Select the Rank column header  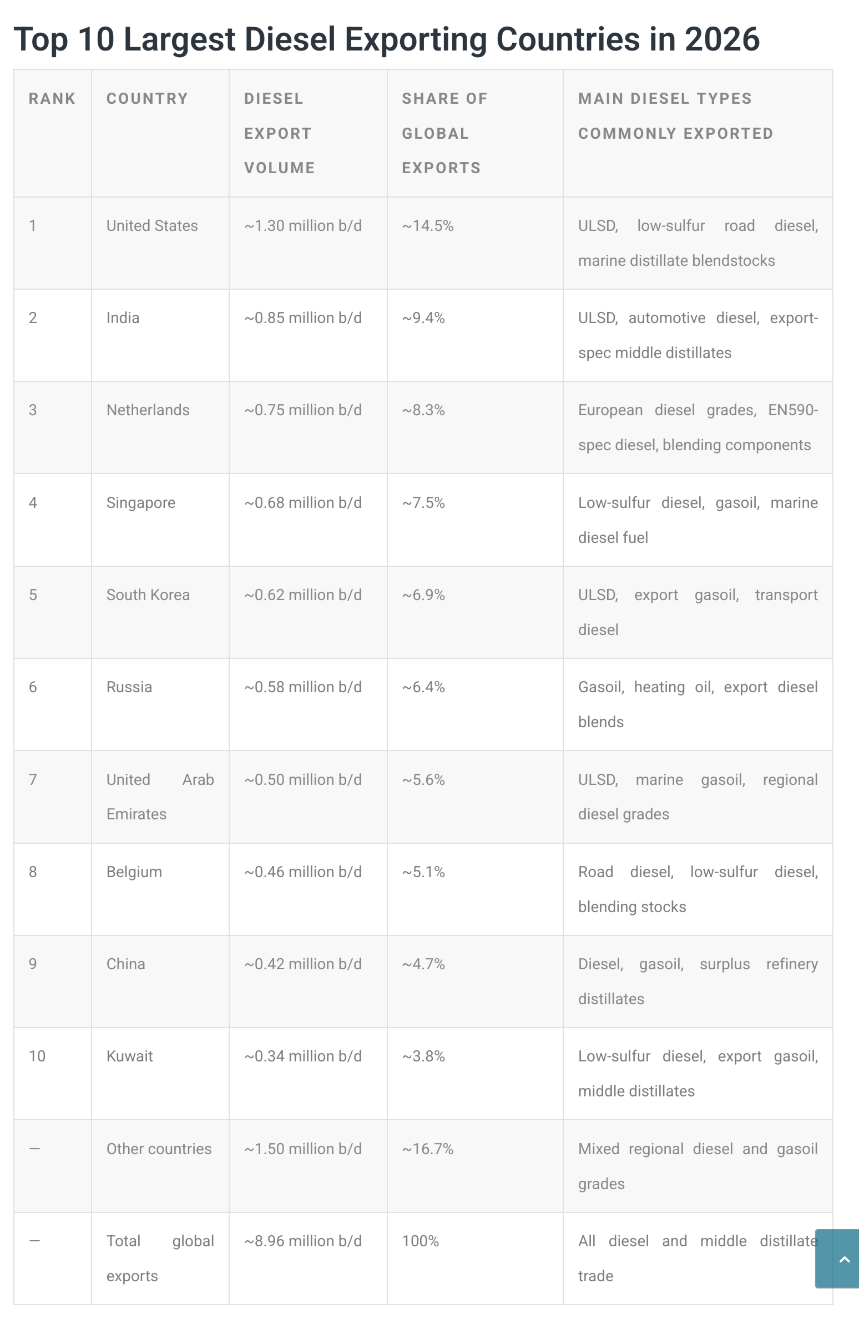point(52,99)
